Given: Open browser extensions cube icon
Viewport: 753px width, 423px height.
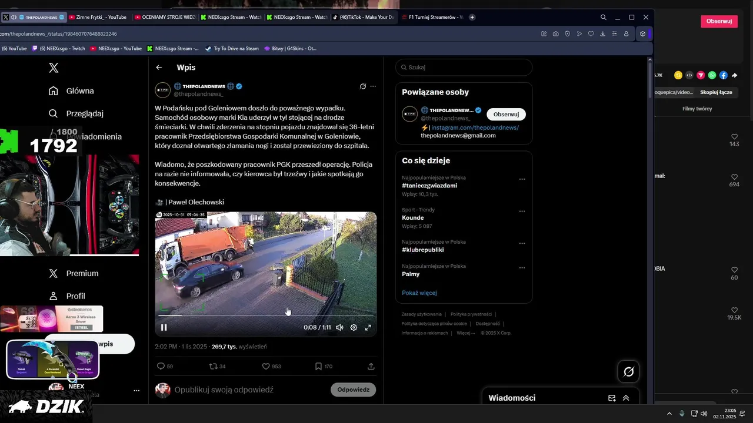Looking at the screenshot, I should [643, 34].
